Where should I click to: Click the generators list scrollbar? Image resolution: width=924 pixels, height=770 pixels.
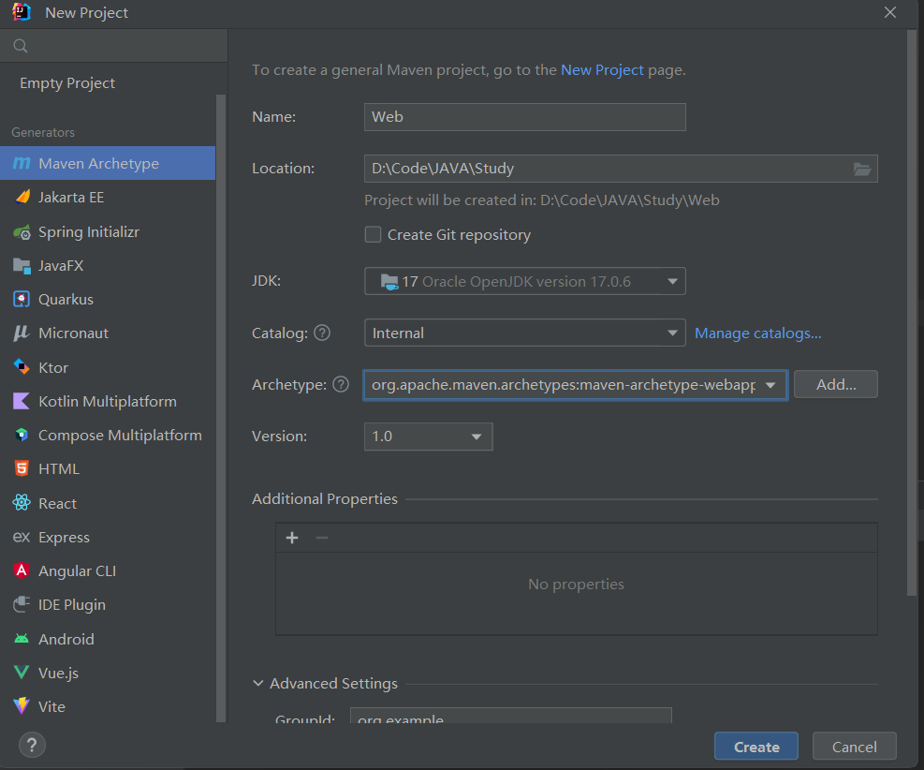click(x=221, y=408)
